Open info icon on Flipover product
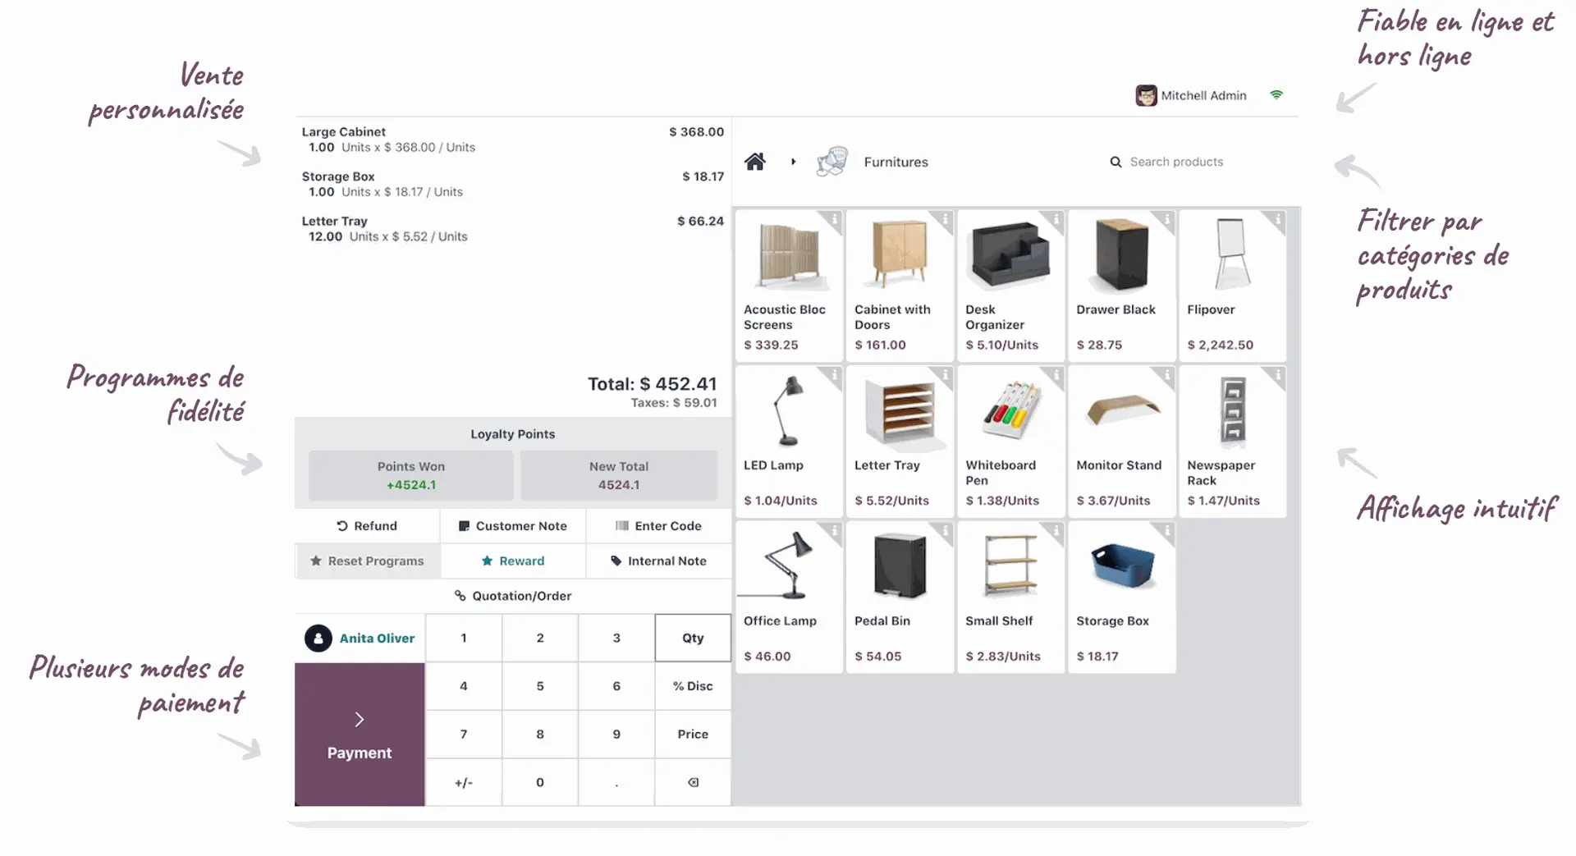This screenshot has width=1576, height=856. tap(1277, 219)
